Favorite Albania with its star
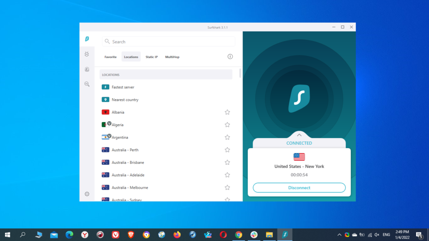This screenshot has width=429, height=241. 227,112
